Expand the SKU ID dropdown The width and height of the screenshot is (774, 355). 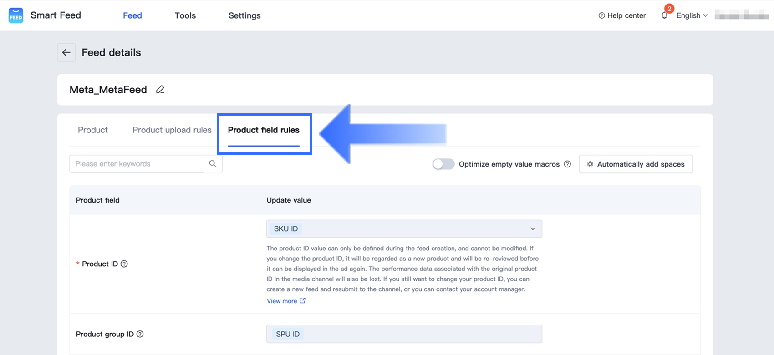(532, 229)
